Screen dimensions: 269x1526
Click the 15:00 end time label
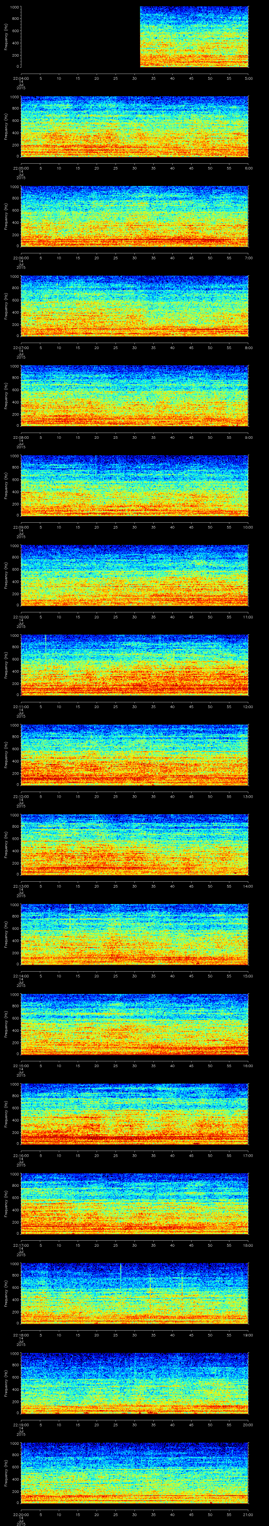[248, 976]
